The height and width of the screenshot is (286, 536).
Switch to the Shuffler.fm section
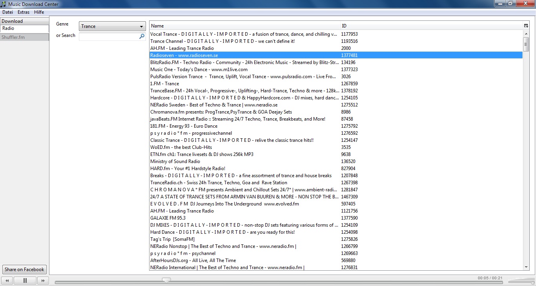coord(24,37)
